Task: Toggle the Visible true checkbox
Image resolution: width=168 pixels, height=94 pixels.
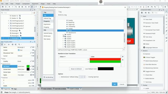Action: [19, 50]
